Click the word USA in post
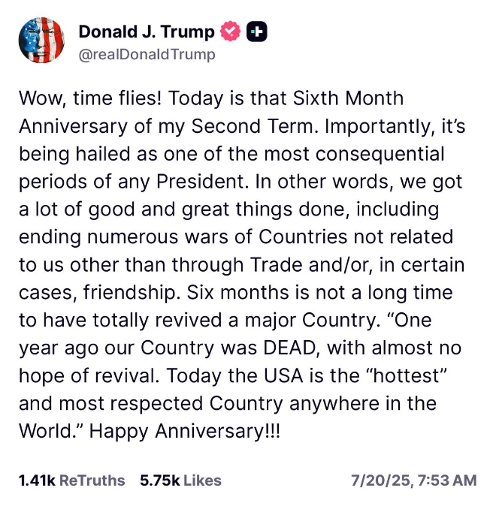 [x=283, y=375]
